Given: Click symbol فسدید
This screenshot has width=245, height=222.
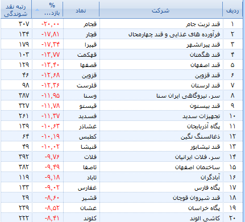Looking at the screenshot, I should [88, 116].
